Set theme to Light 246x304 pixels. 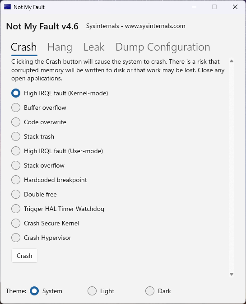click(92, 291)
